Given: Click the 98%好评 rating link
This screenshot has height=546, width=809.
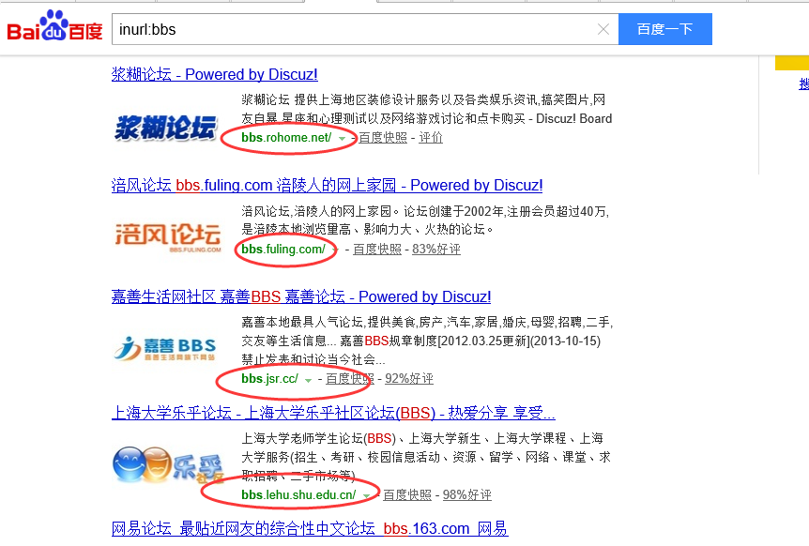Looking at the screenshot, I should [466, 494].
